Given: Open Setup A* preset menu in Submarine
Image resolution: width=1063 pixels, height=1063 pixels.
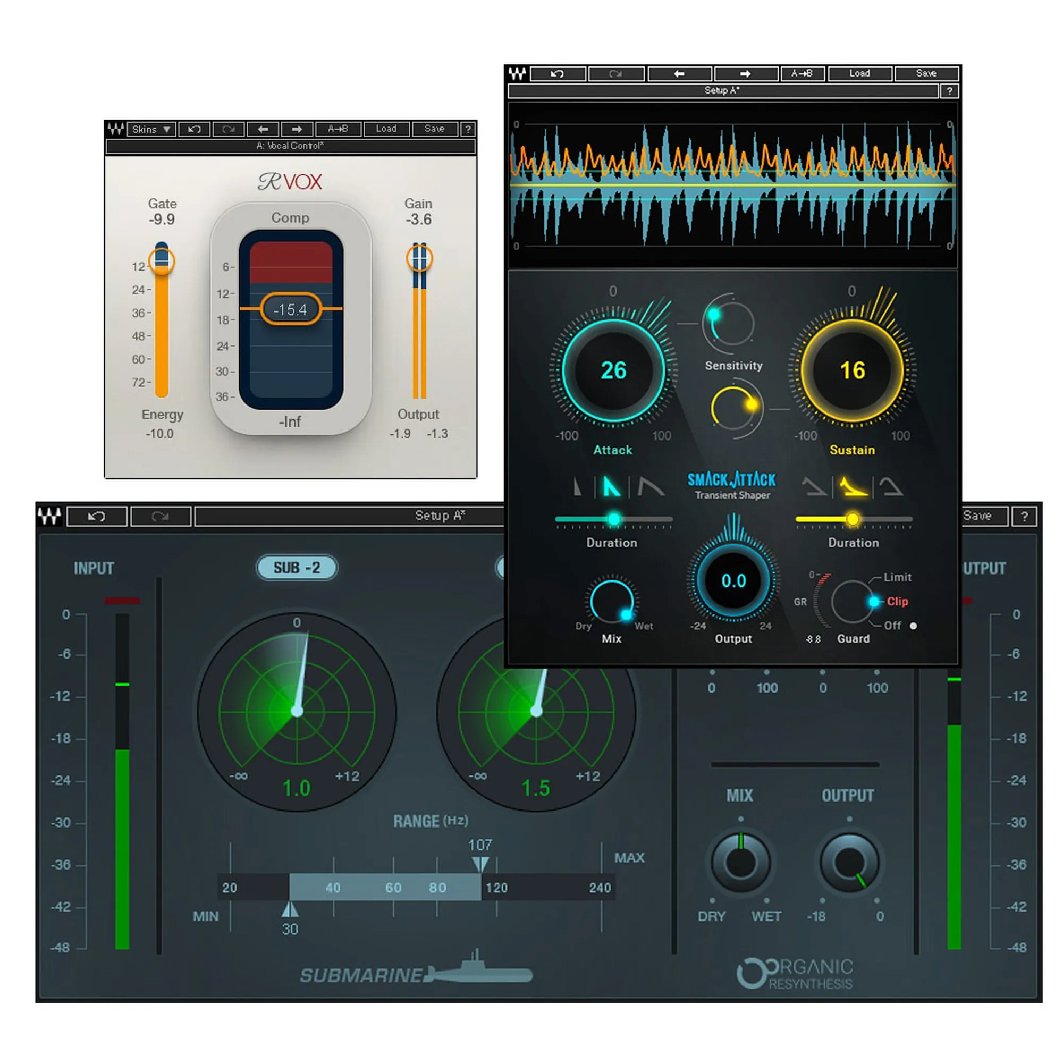Looking at the screenshot, I should tap(440, 516).
